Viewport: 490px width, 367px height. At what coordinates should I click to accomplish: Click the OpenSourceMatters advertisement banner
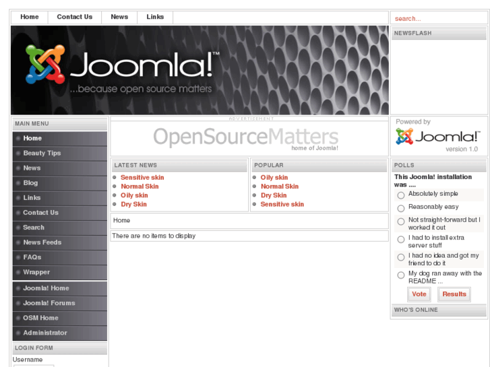(x=246, y=139)
